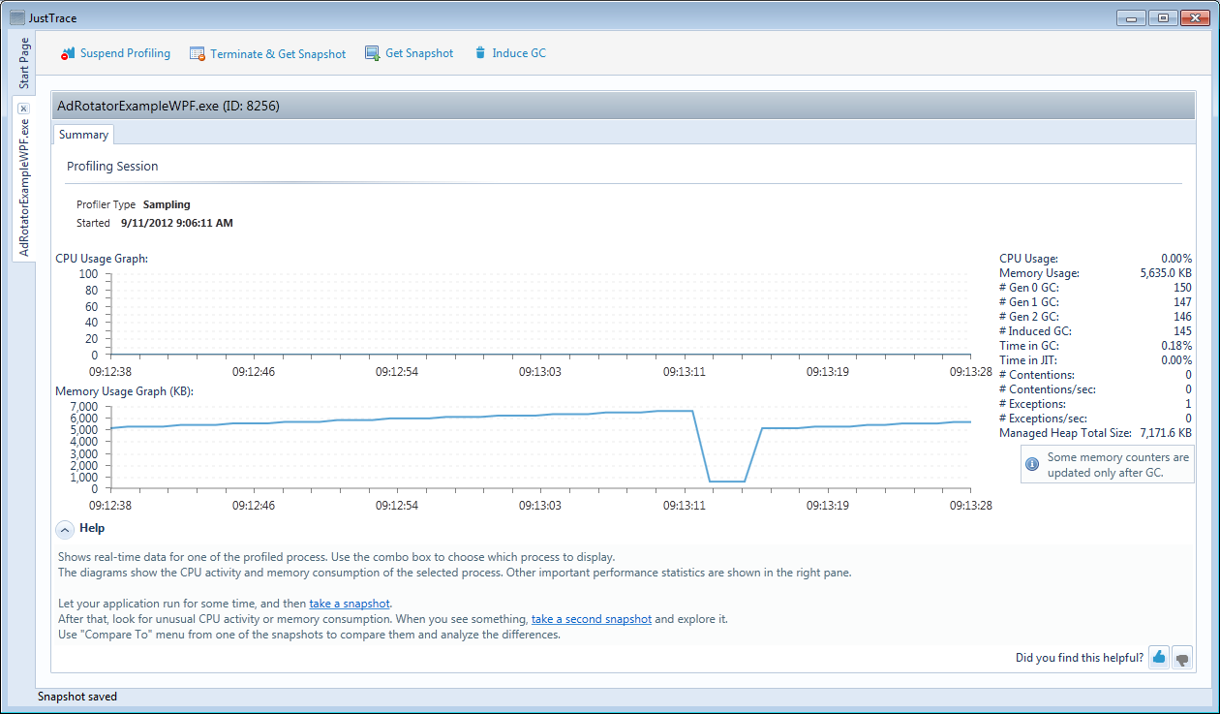This screenshot has height=714, width=1220.
Task: Click the Time in JIT label
Action: tap(1029, 360)
